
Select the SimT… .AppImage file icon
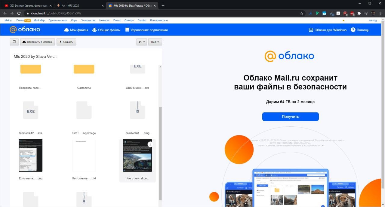(84, 110)
